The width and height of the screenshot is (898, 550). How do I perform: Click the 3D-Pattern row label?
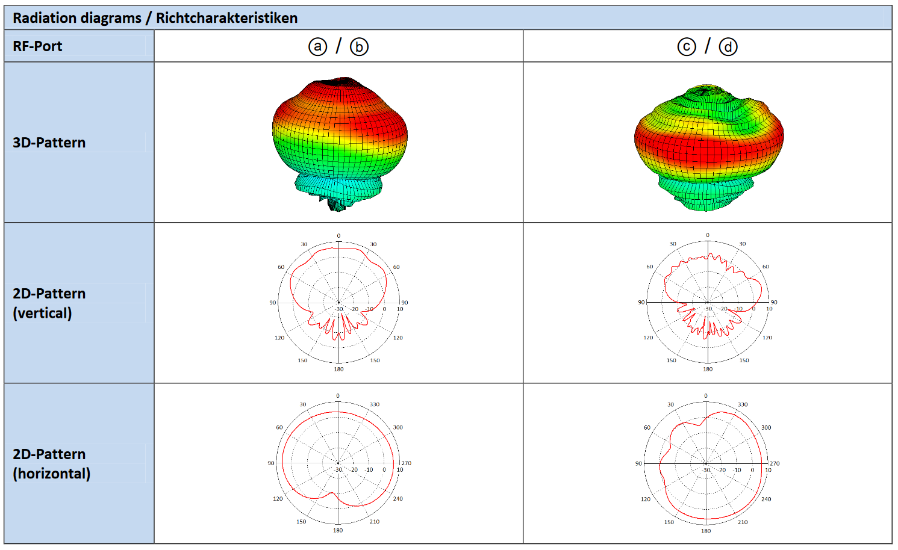pos(49,143)
